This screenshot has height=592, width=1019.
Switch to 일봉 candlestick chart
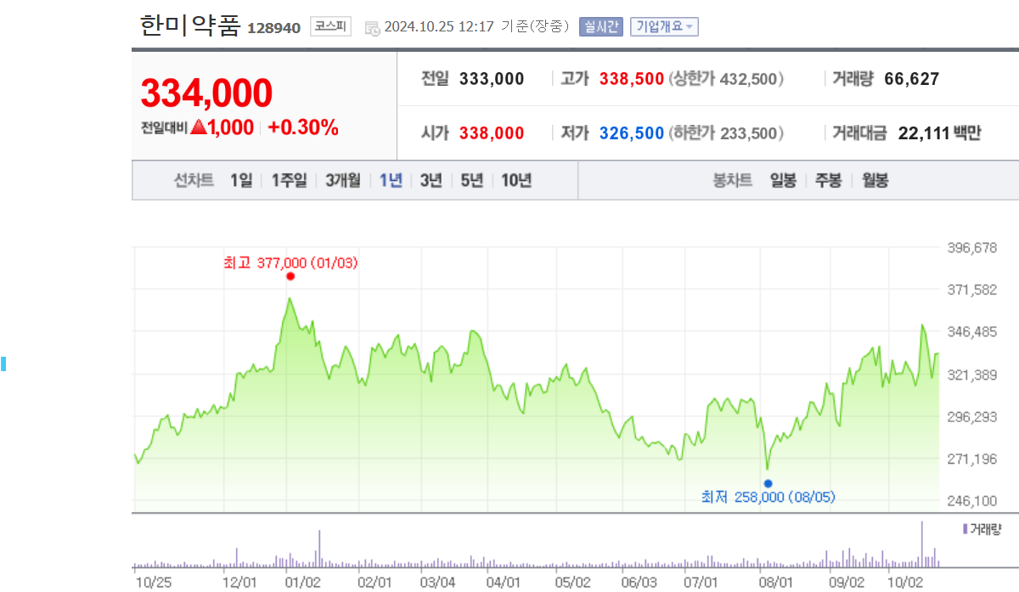[x=783, y=180]
